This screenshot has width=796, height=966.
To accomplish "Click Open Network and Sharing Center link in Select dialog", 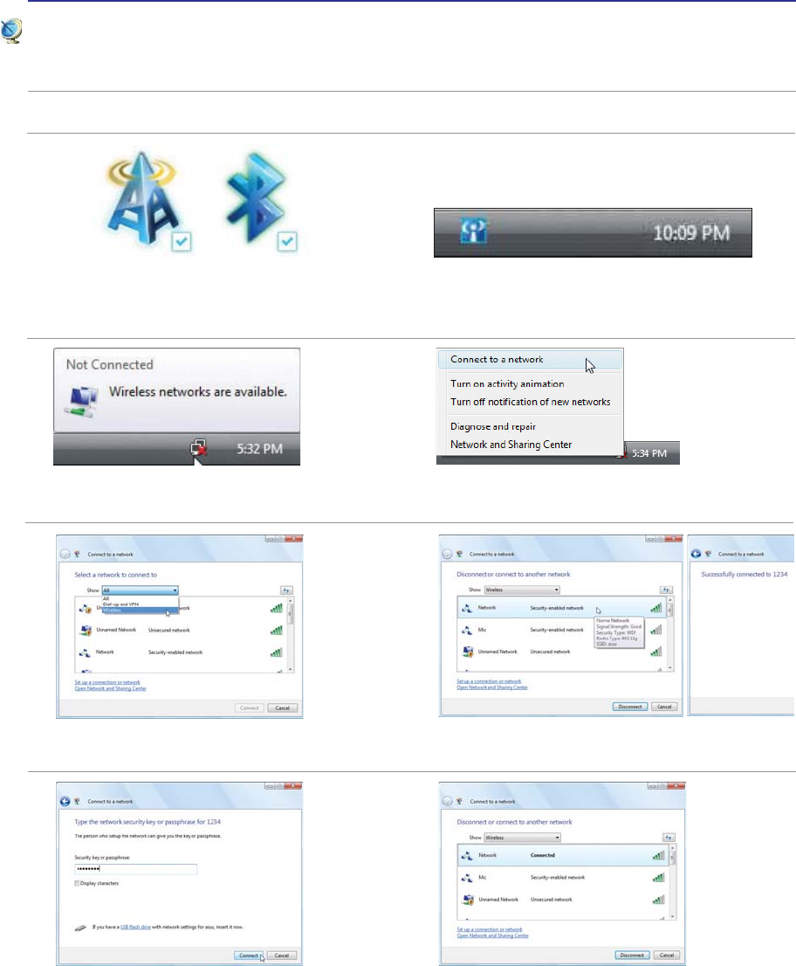I will [x=110, y=688].
